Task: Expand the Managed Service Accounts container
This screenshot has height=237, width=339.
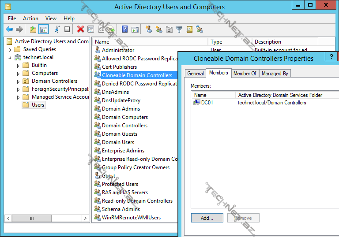Action: coord(18,97)
